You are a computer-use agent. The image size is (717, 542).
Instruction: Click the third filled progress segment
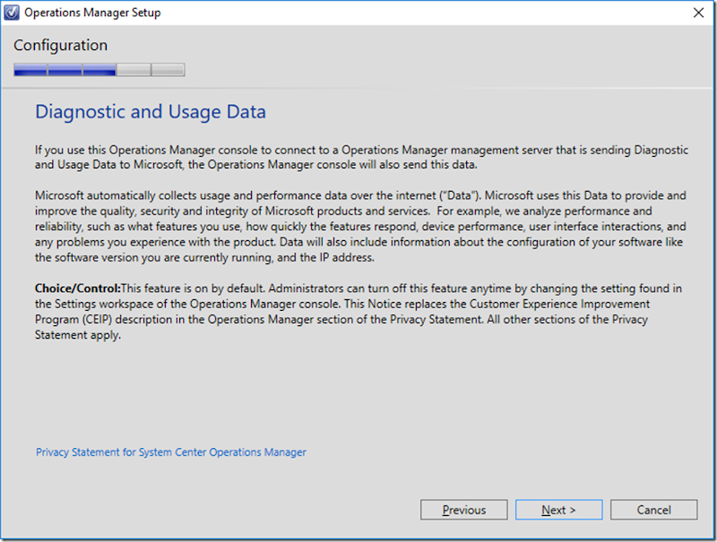[x=99, y=70]
